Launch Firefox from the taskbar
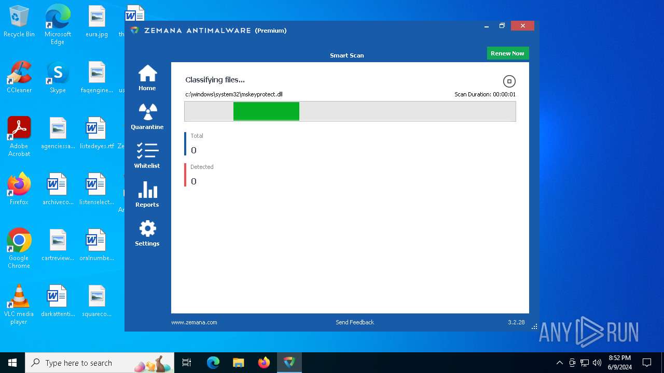The height and width of the screenshot is (373, 664). pos(264,363)
